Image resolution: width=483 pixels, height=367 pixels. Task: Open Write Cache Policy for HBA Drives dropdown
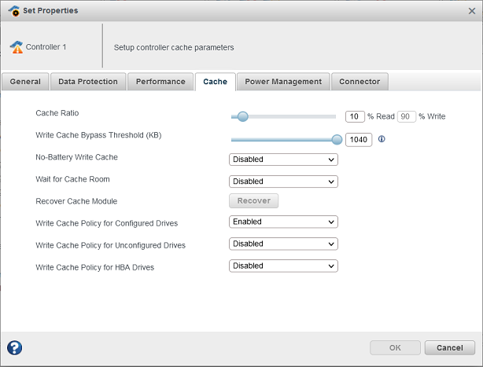point(283,266)
